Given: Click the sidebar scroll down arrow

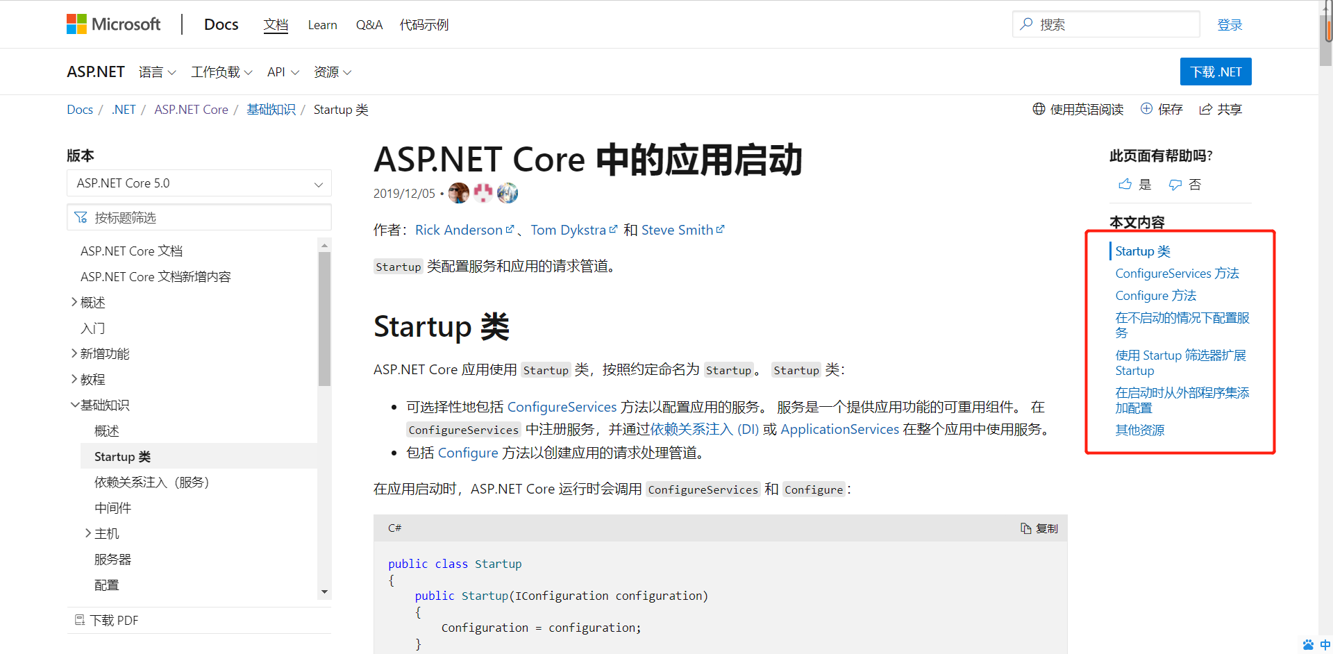Looking at the screenshot, I should tap(324, 592).
